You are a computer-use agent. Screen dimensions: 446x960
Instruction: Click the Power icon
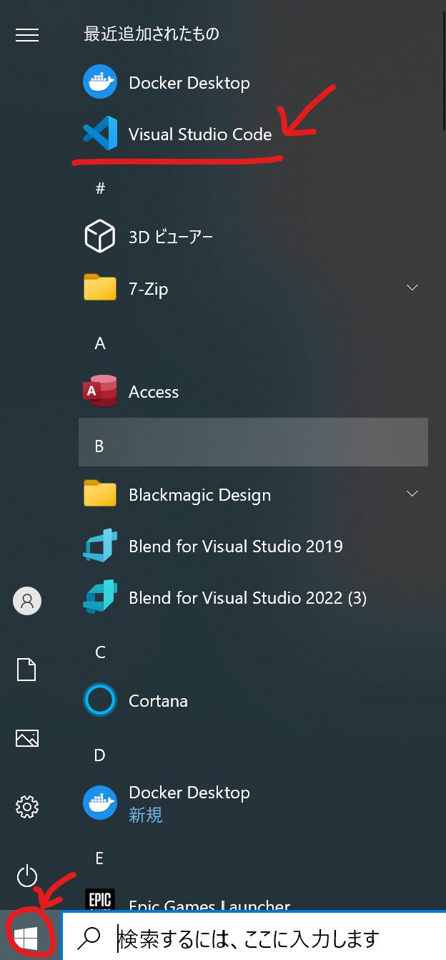pyautogui.click(x=27, y=876)
